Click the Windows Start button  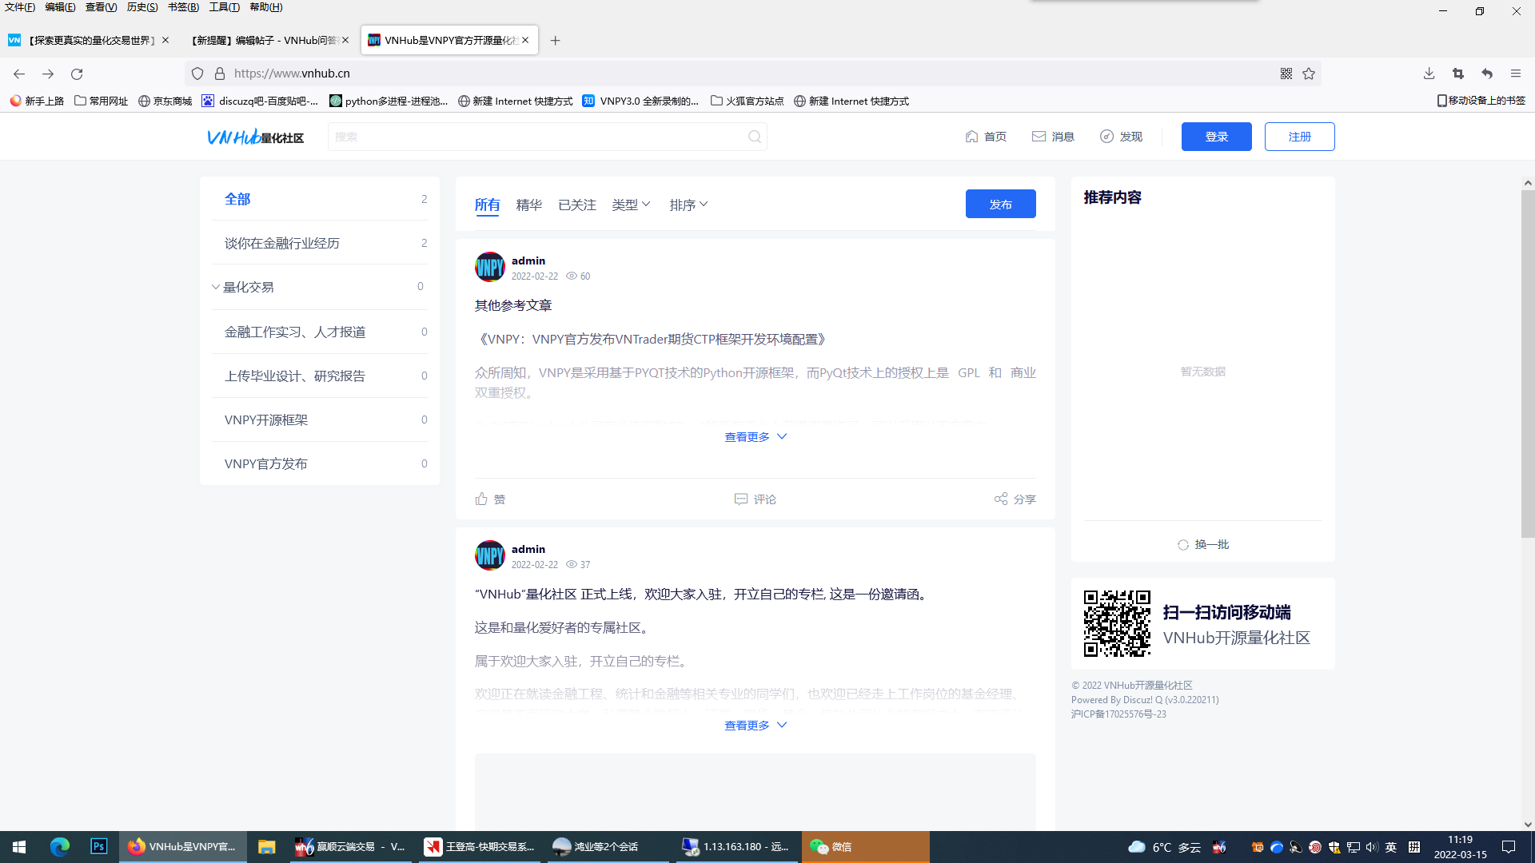19,846
